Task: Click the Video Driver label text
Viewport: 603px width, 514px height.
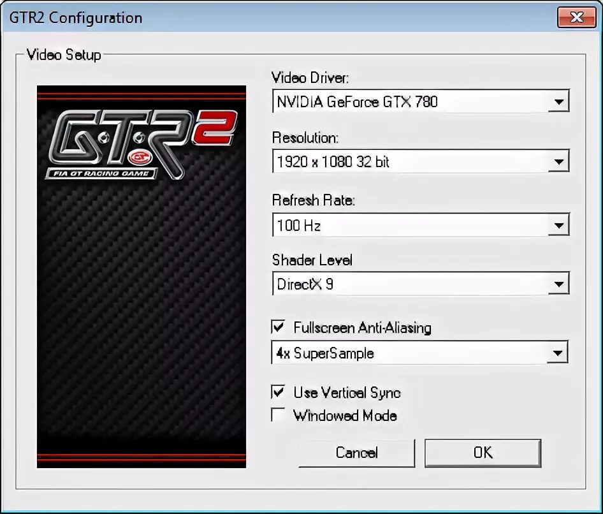Action: [x=310, y=78]
